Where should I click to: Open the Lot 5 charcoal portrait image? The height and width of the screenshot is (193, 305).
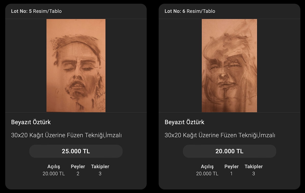(76, 66)
